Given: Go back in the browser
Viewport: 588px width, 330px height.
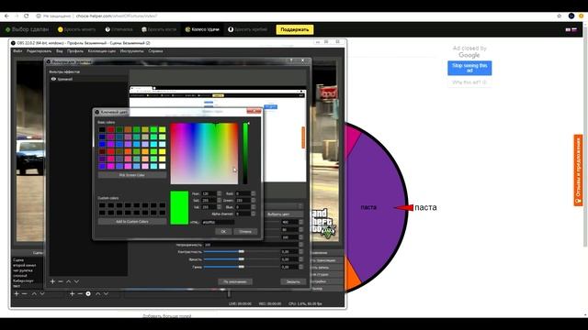Looking at the screenshot, I should [x=6, y=16].
